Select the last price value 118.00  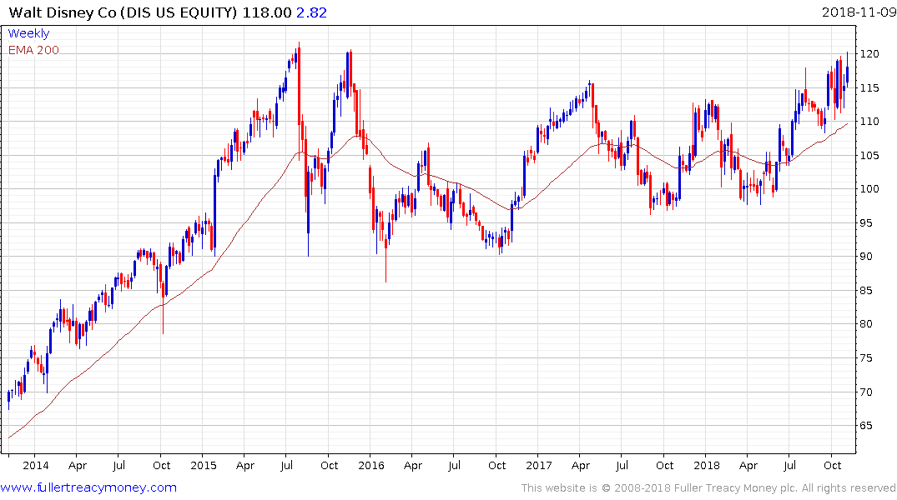click(x=267, y=12)
